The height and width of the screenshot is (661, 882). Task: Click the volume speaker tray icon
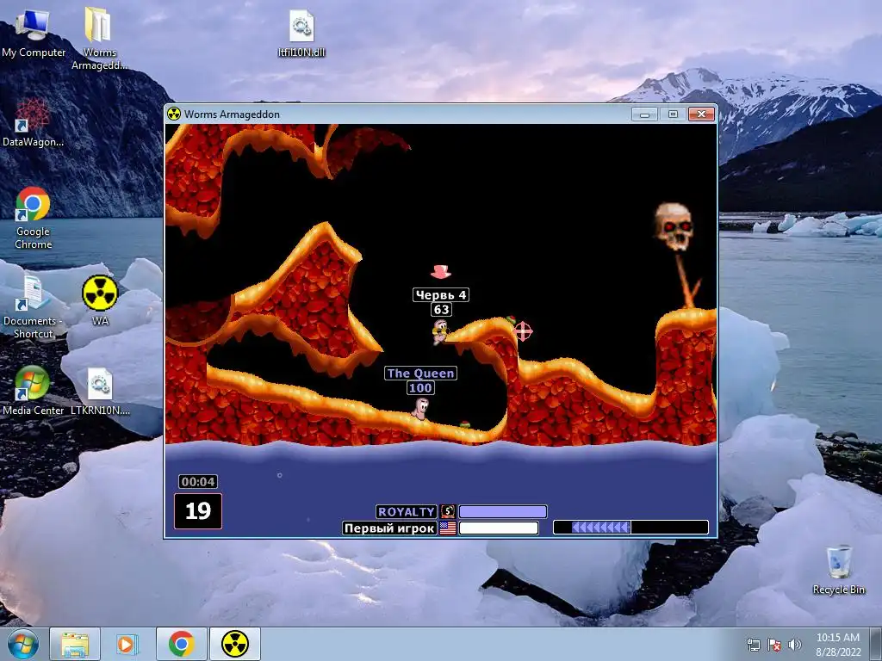(x=794, y=644)
